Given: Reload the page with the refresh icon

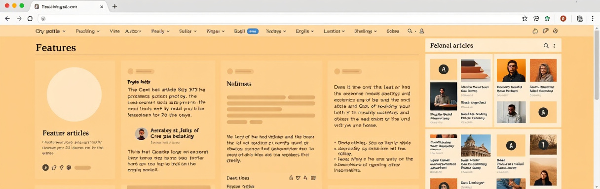Looking at the screenshot, I should pyautogui.click(x=30, y=18).
